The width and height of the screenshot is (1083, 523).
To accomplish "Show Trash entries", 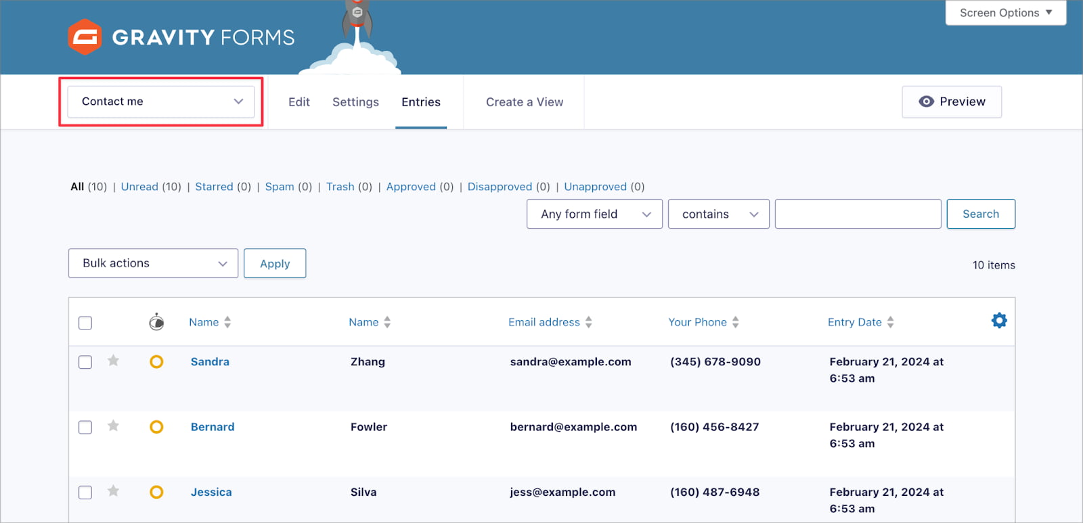I will point(340,187).
